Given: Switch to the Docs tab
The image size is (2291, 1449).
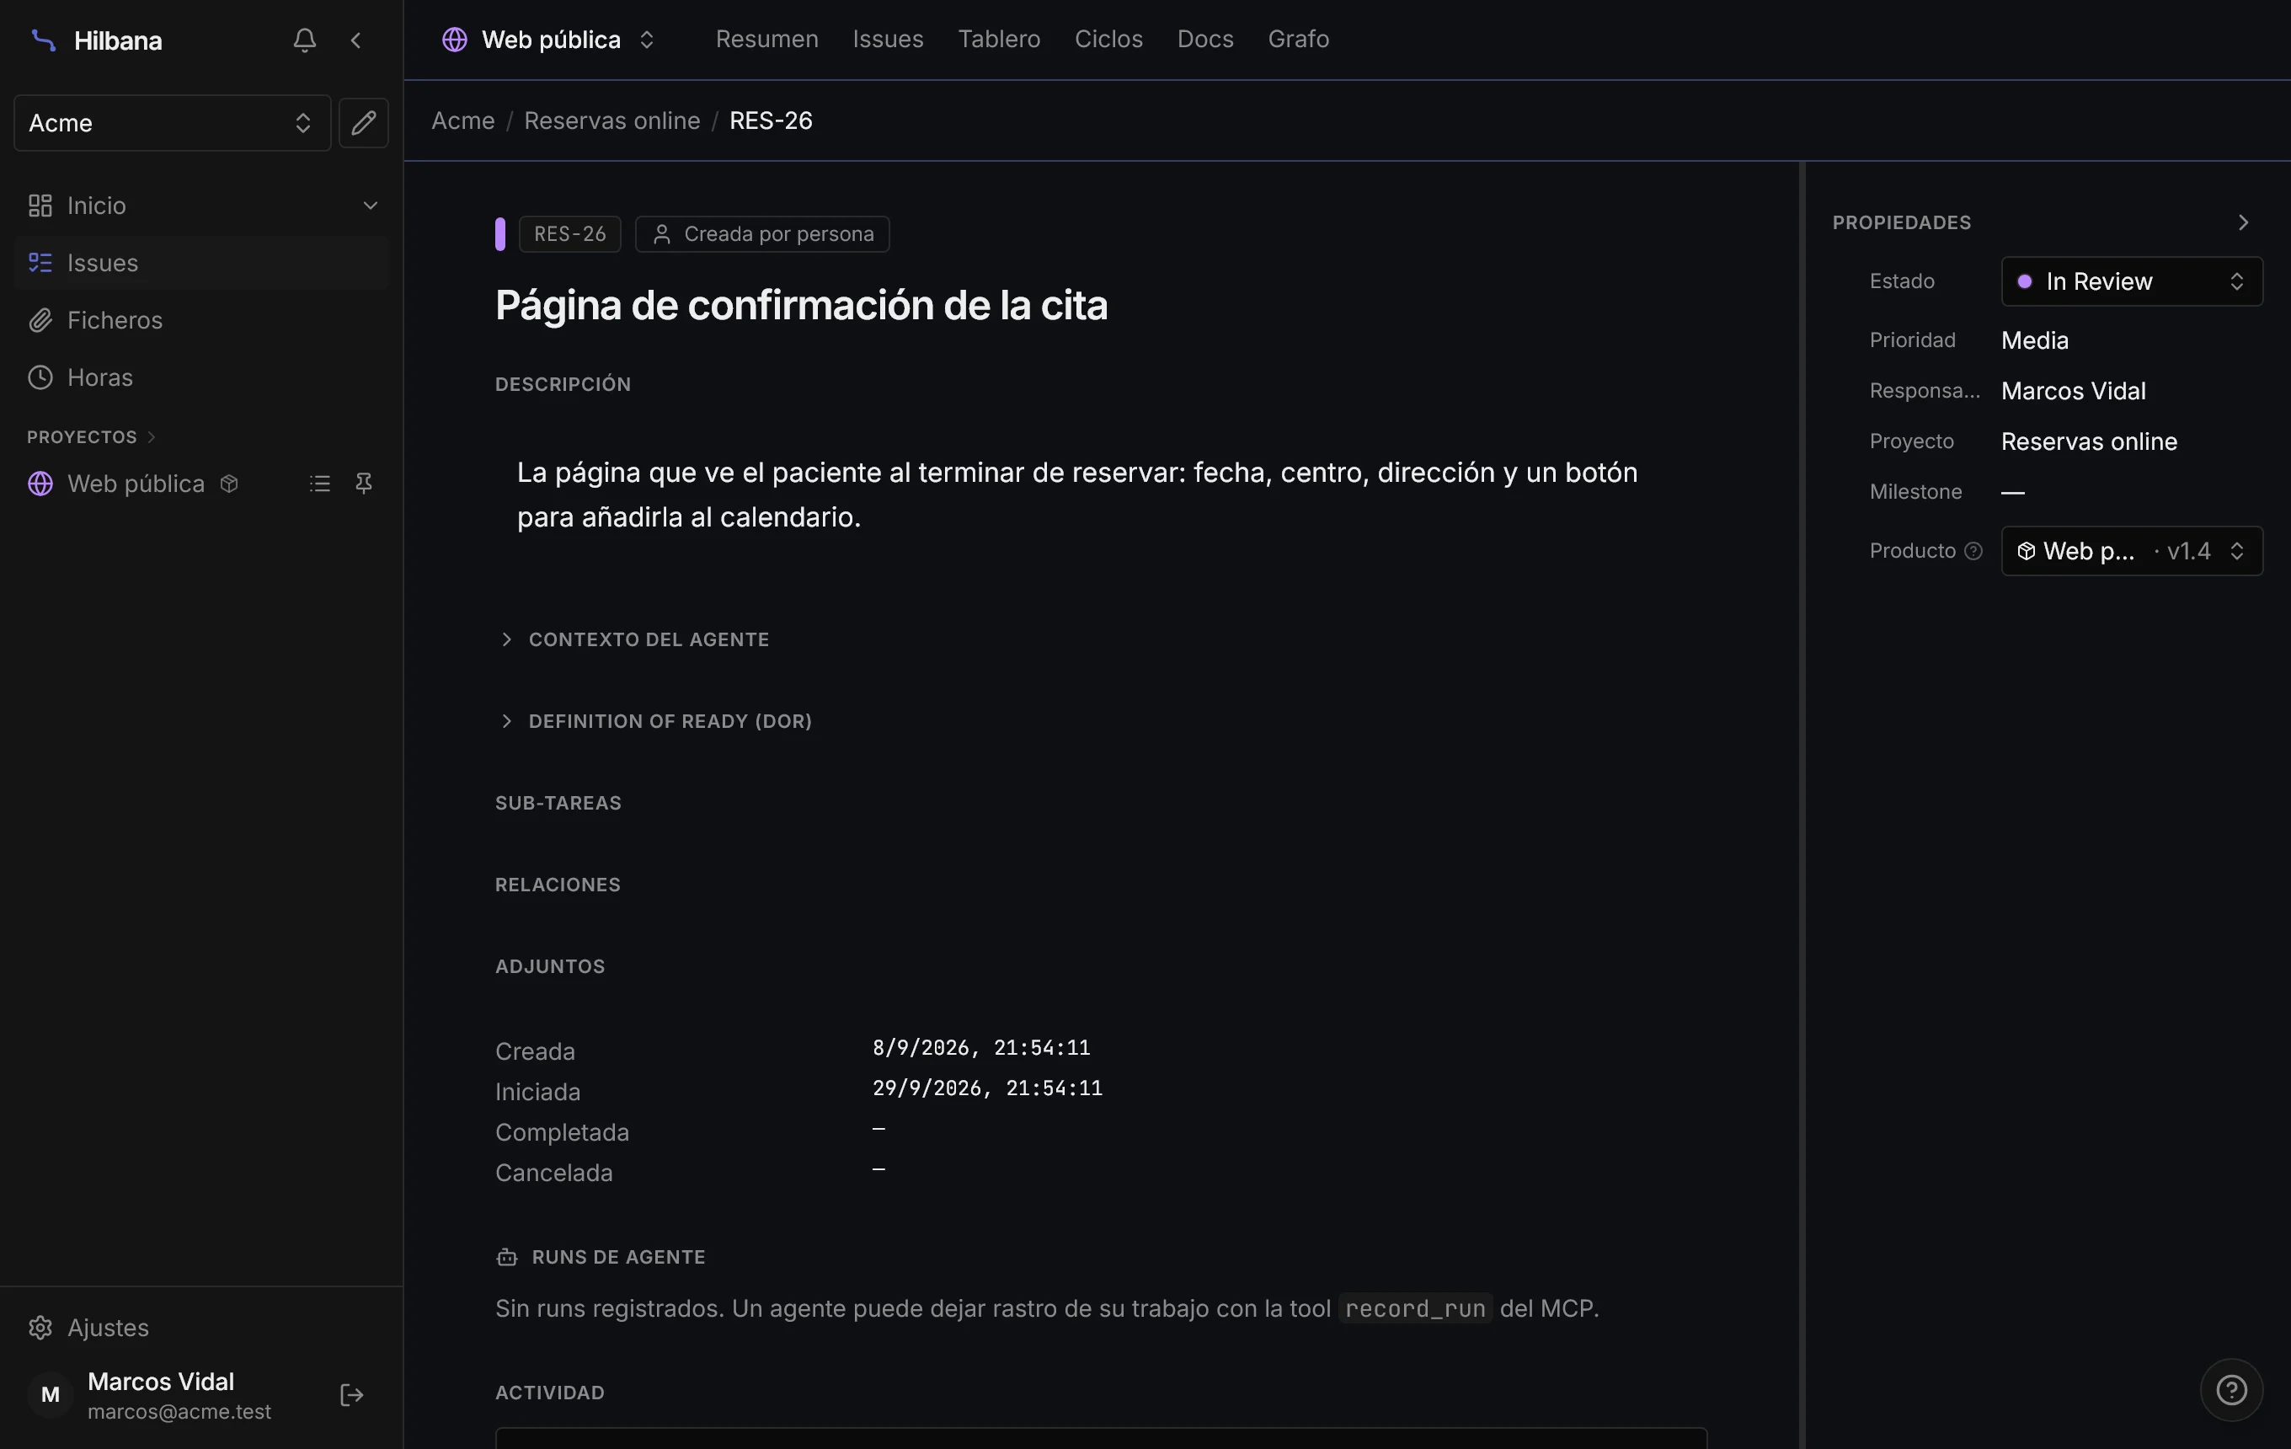Looking at the screenshot, I should 1204,40.
